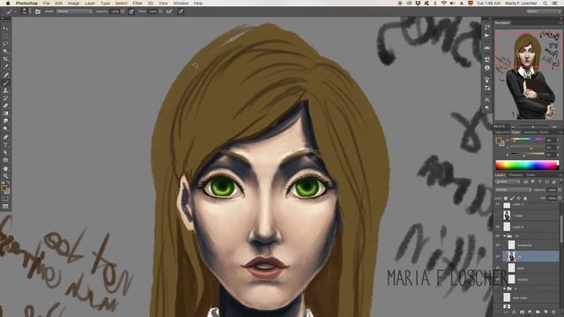Open Spotlight search in menu bar
This screenshot has height=317, width=564.
pos(545,4)
